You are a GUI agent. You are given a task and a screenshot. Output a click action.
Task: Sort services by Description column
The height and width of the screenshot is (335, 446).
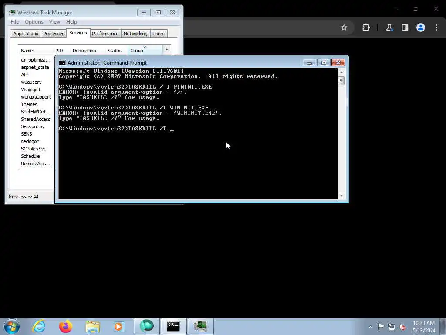(x=87, y=51)
